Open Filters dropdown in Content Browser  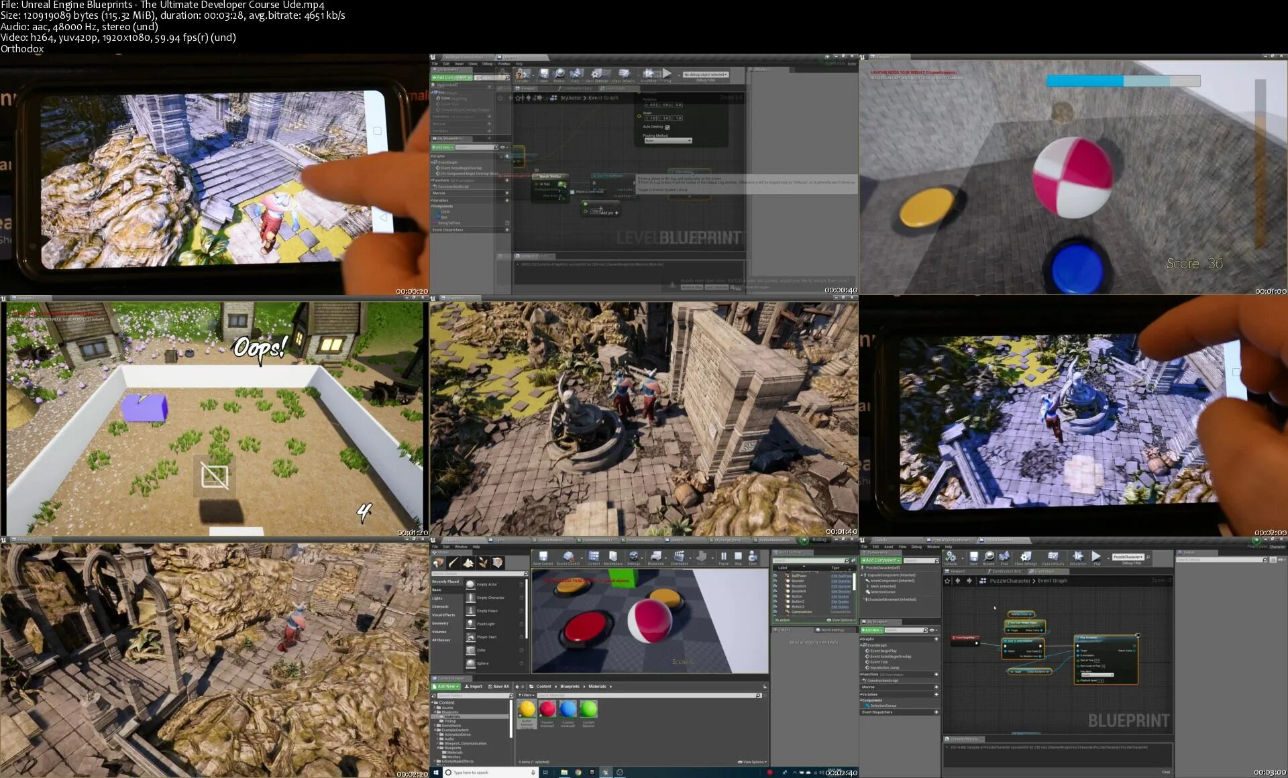click(x=526, y=696)
